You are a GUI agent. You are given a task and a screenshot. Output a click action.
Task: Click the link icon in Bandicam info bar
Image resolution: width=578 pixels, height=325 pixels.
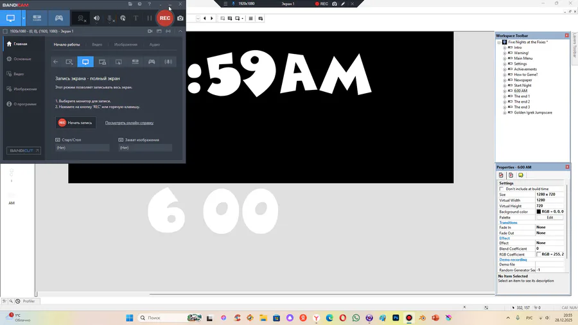point(168,31)
